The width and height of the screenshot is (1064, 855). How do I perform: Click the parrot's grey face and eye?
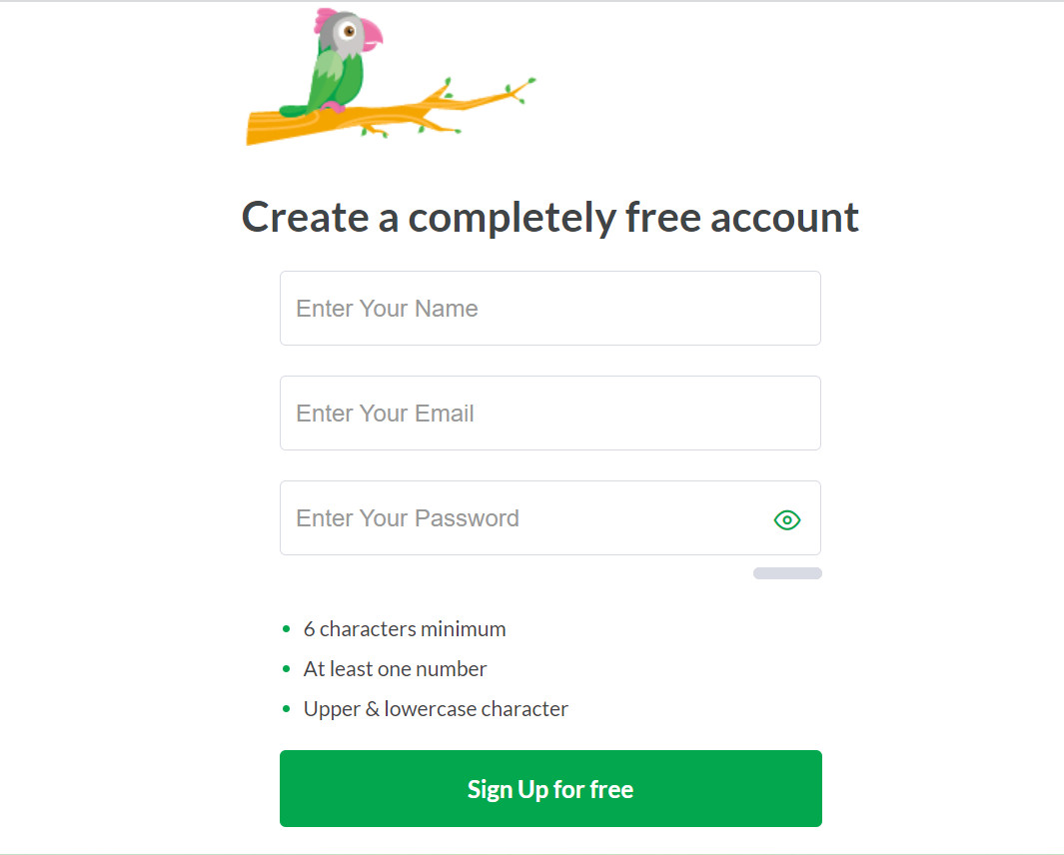click(x=348, y=33)
